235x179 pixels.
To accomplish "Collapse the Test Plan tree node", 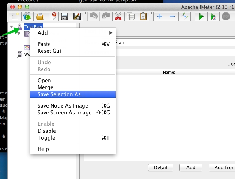I will [11, 27].
